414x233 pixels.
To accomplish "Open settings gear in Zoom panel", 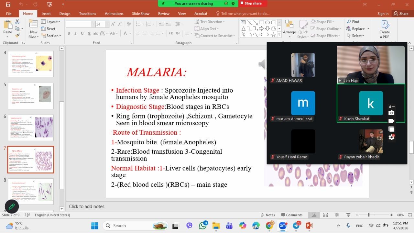I will pyautogui.click(x=391, y=137).
